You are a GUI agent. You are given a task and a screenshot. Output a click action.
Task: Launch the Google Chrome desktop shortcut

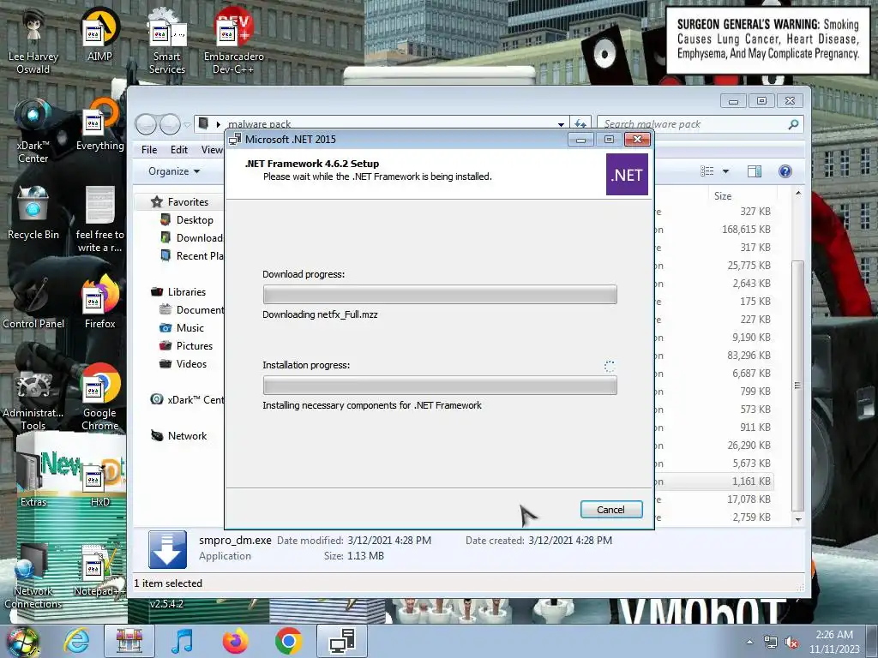99,398
